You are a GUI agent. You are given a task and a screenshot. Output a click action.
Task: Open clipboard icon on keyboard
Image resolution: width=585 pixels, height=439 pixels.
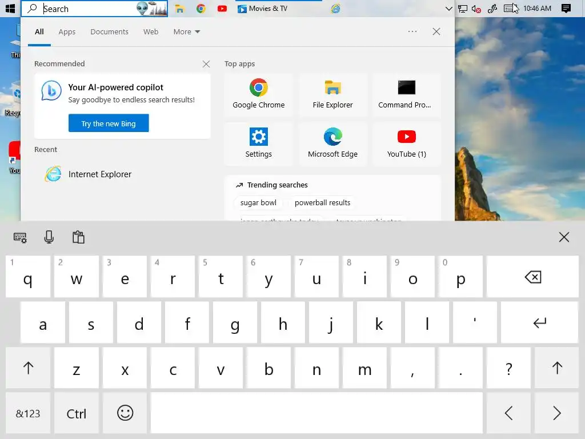pyautogui.click(x=78, y=237)
